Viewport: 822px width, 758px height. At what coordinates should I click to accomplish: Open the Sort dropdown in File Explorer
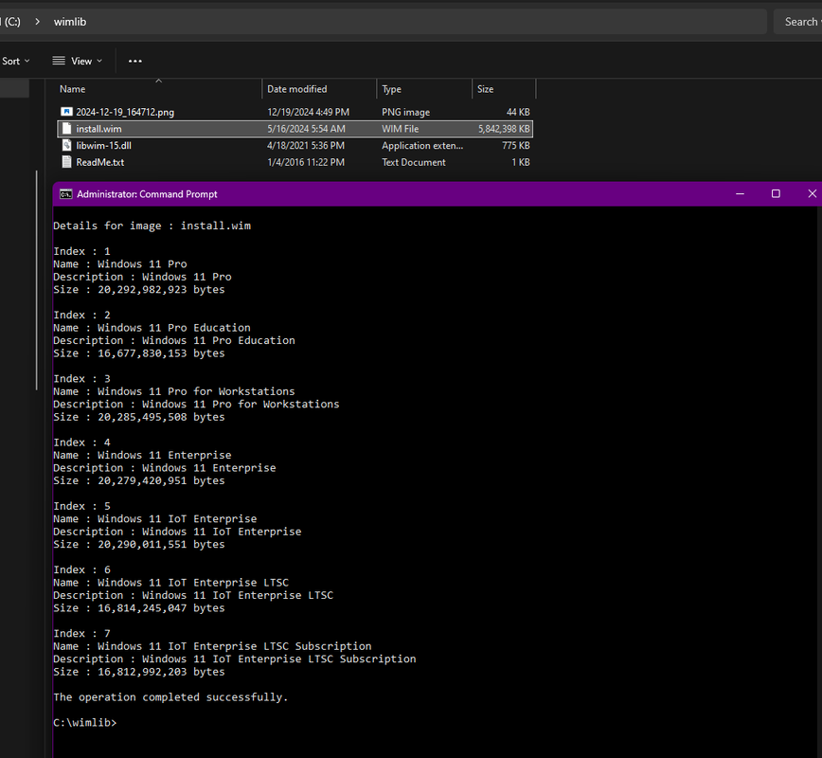15,61
